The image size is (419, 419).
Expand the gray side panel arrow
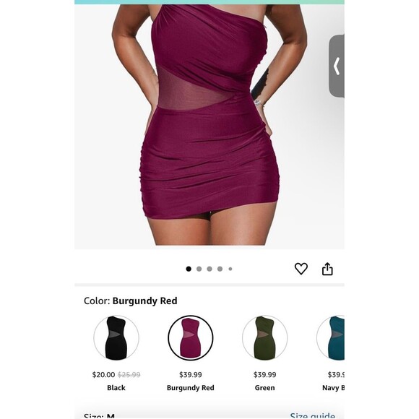tap(337, 66)
